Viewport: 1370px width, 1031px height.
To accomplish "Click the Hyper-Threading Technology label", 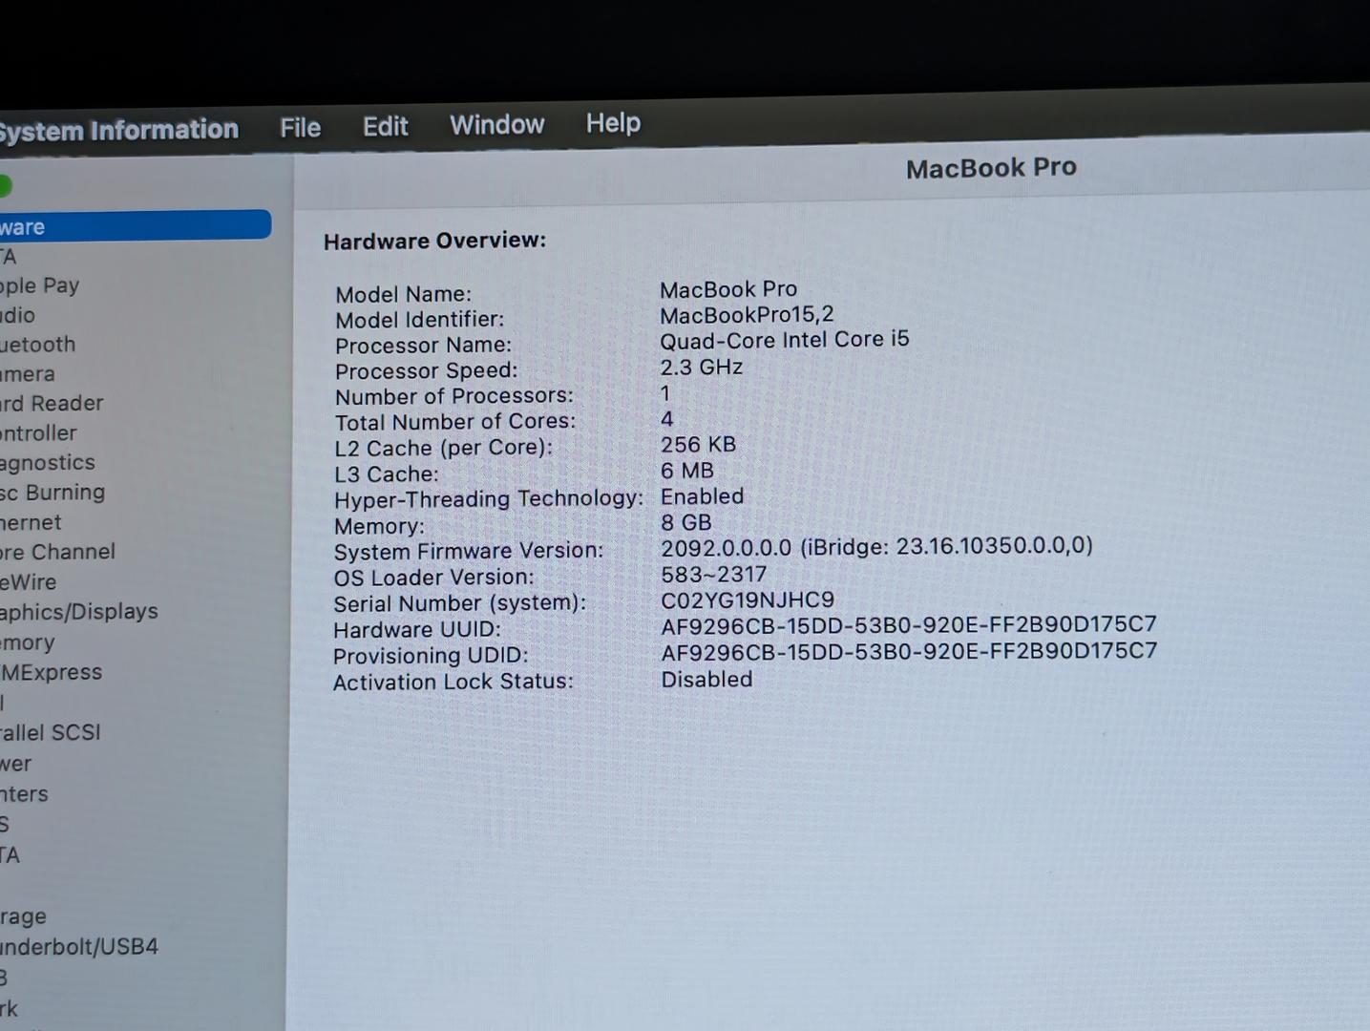I will [488, 499].
